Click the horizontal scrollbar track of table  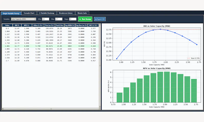pos(51,109)
